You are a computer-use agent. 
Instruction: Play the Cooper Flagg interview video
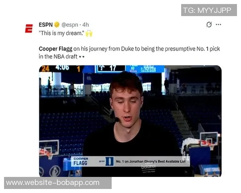click(x=130, y=121)
